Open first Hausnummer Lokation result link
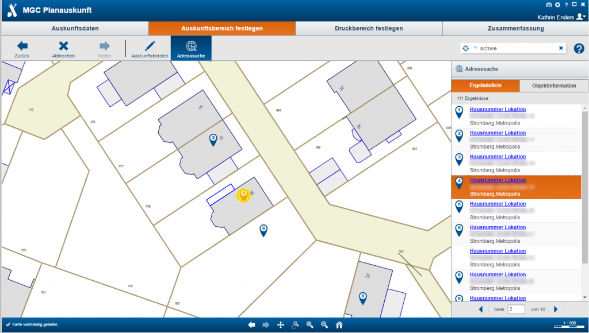The image size is (589, 333). (x=498, y=109)
